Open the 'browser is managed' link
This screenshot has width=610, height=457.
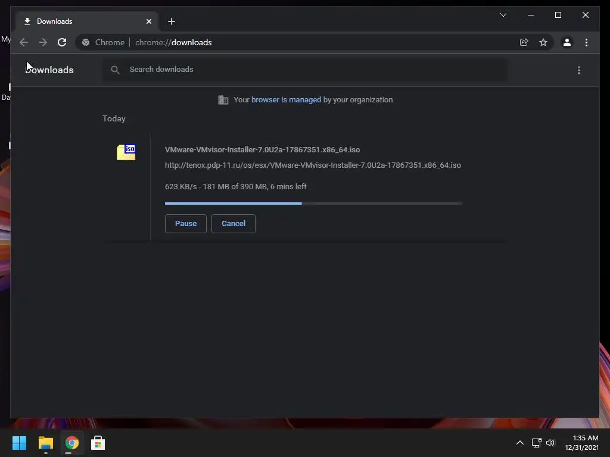286,100
